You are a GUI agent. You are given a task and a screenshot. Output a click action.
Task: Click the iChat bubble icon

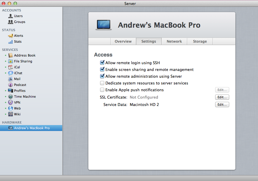point(11,73)
